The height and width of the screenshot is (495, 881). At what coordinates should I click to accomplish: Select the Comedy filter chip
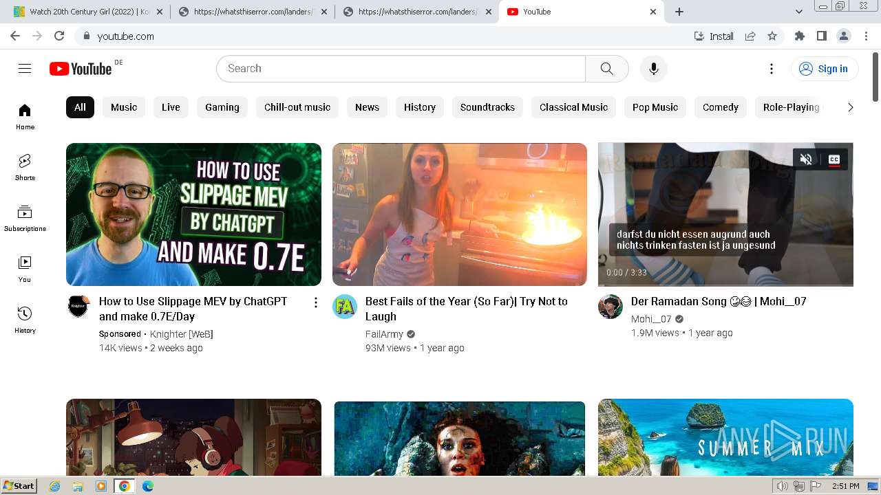720,107
